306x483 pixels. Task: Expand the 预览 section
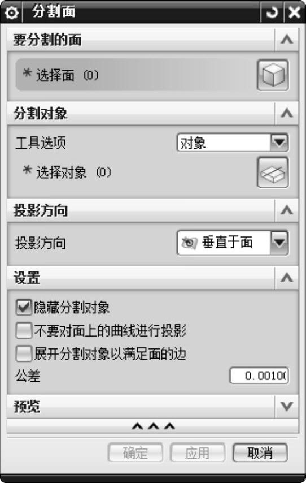coord(287,406)
